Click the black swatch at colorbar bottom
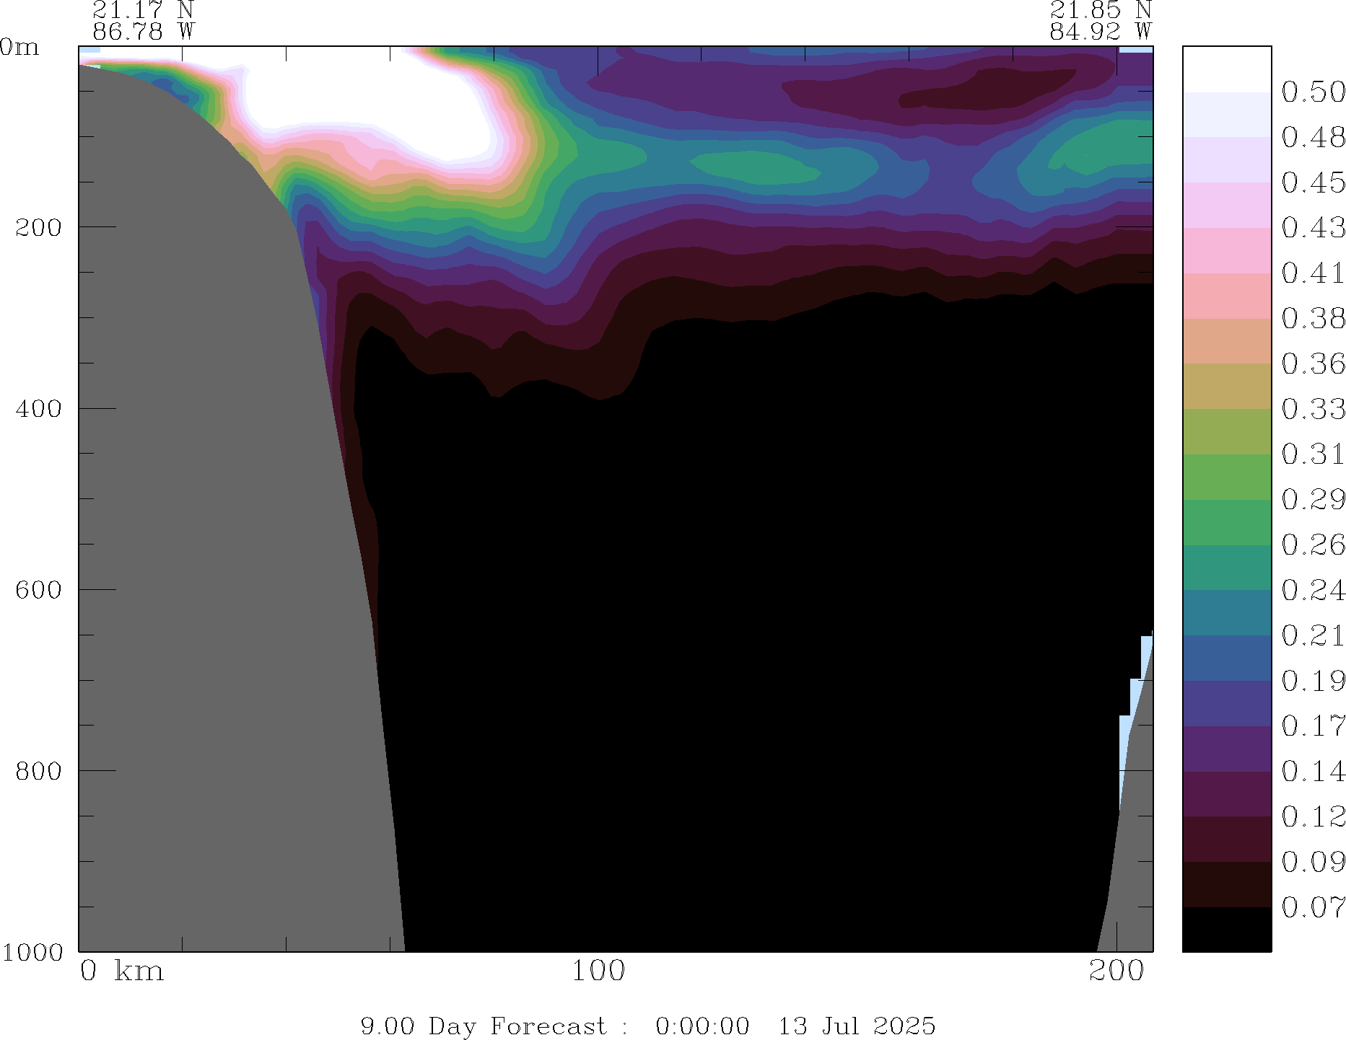 pyautogui.click(x=1226, y=930)
